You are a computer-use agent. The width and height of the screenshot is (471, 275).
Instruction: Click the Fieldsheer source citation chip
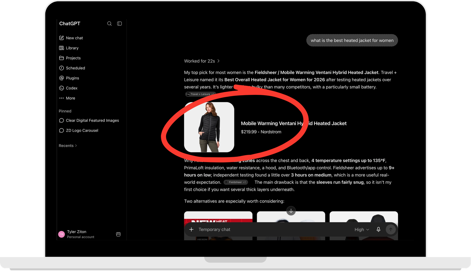236,182
